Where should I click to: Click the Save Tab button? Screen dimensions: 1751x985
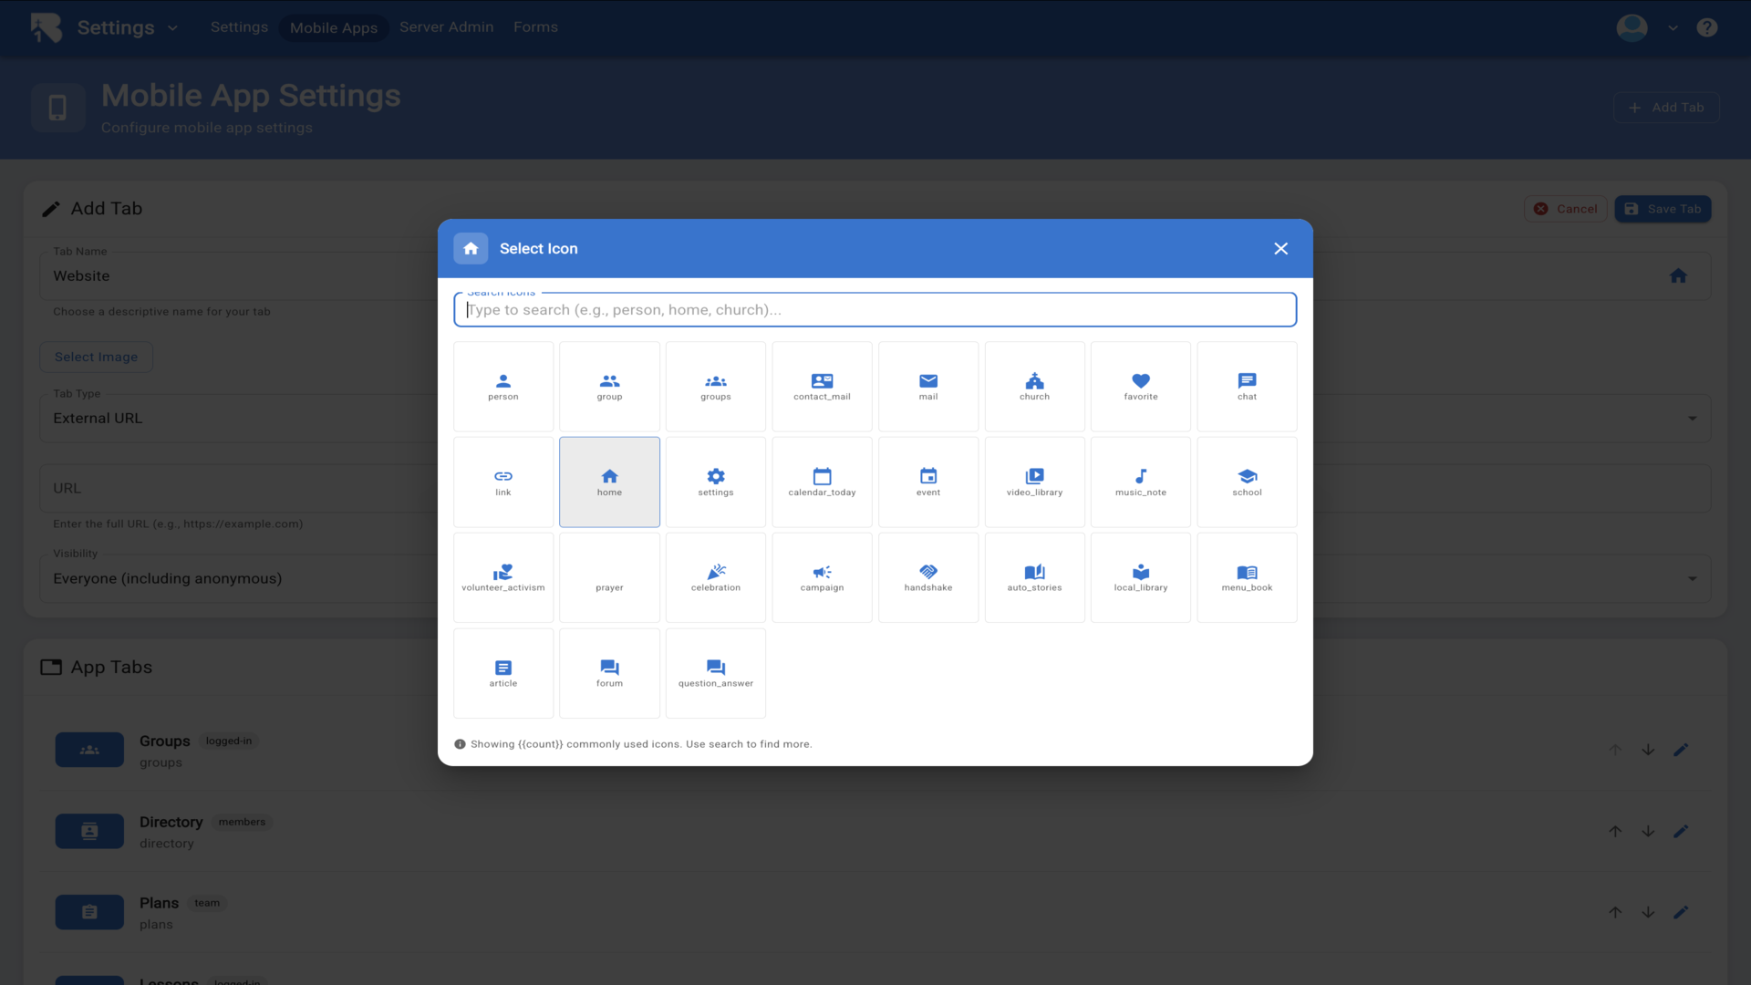pyautogui.click(x=1663, y=209)
